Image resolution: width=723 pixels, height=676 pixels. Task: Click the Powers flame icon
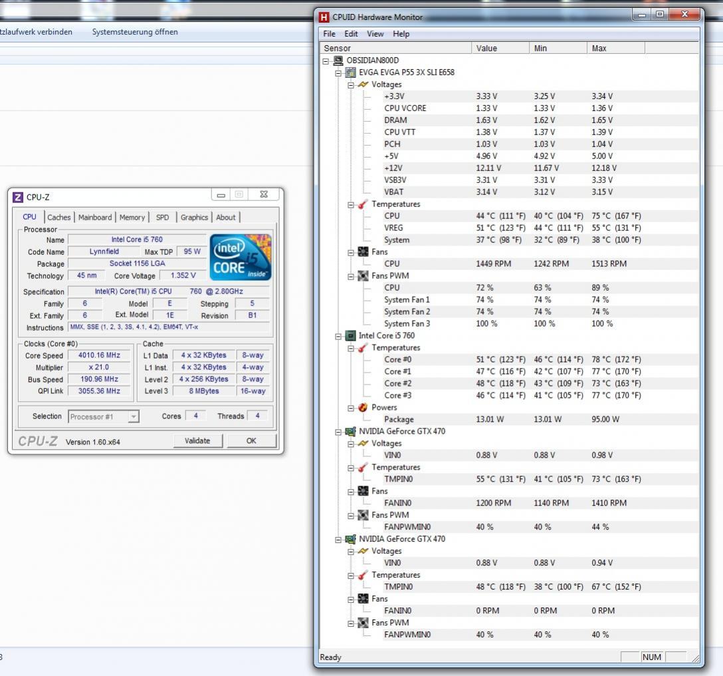pyautogui.click(x=363, y=407)
